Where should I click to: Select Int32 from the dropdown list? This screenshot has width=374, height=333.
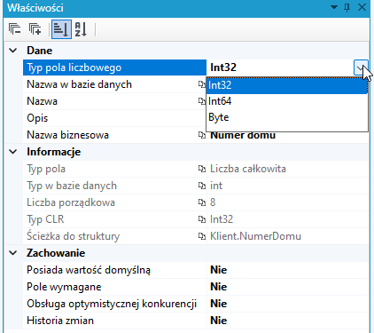(x=287, y=85)
